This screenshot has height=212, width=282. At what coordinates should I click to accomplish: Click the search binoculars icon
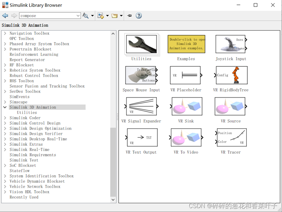pyautogui.click(x=85, y=16)
